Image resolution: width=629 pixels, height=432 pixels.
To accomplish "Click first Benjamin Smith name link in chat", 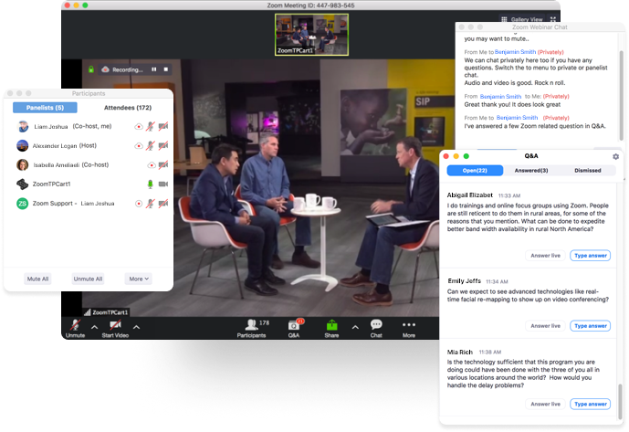I will 515,52.
